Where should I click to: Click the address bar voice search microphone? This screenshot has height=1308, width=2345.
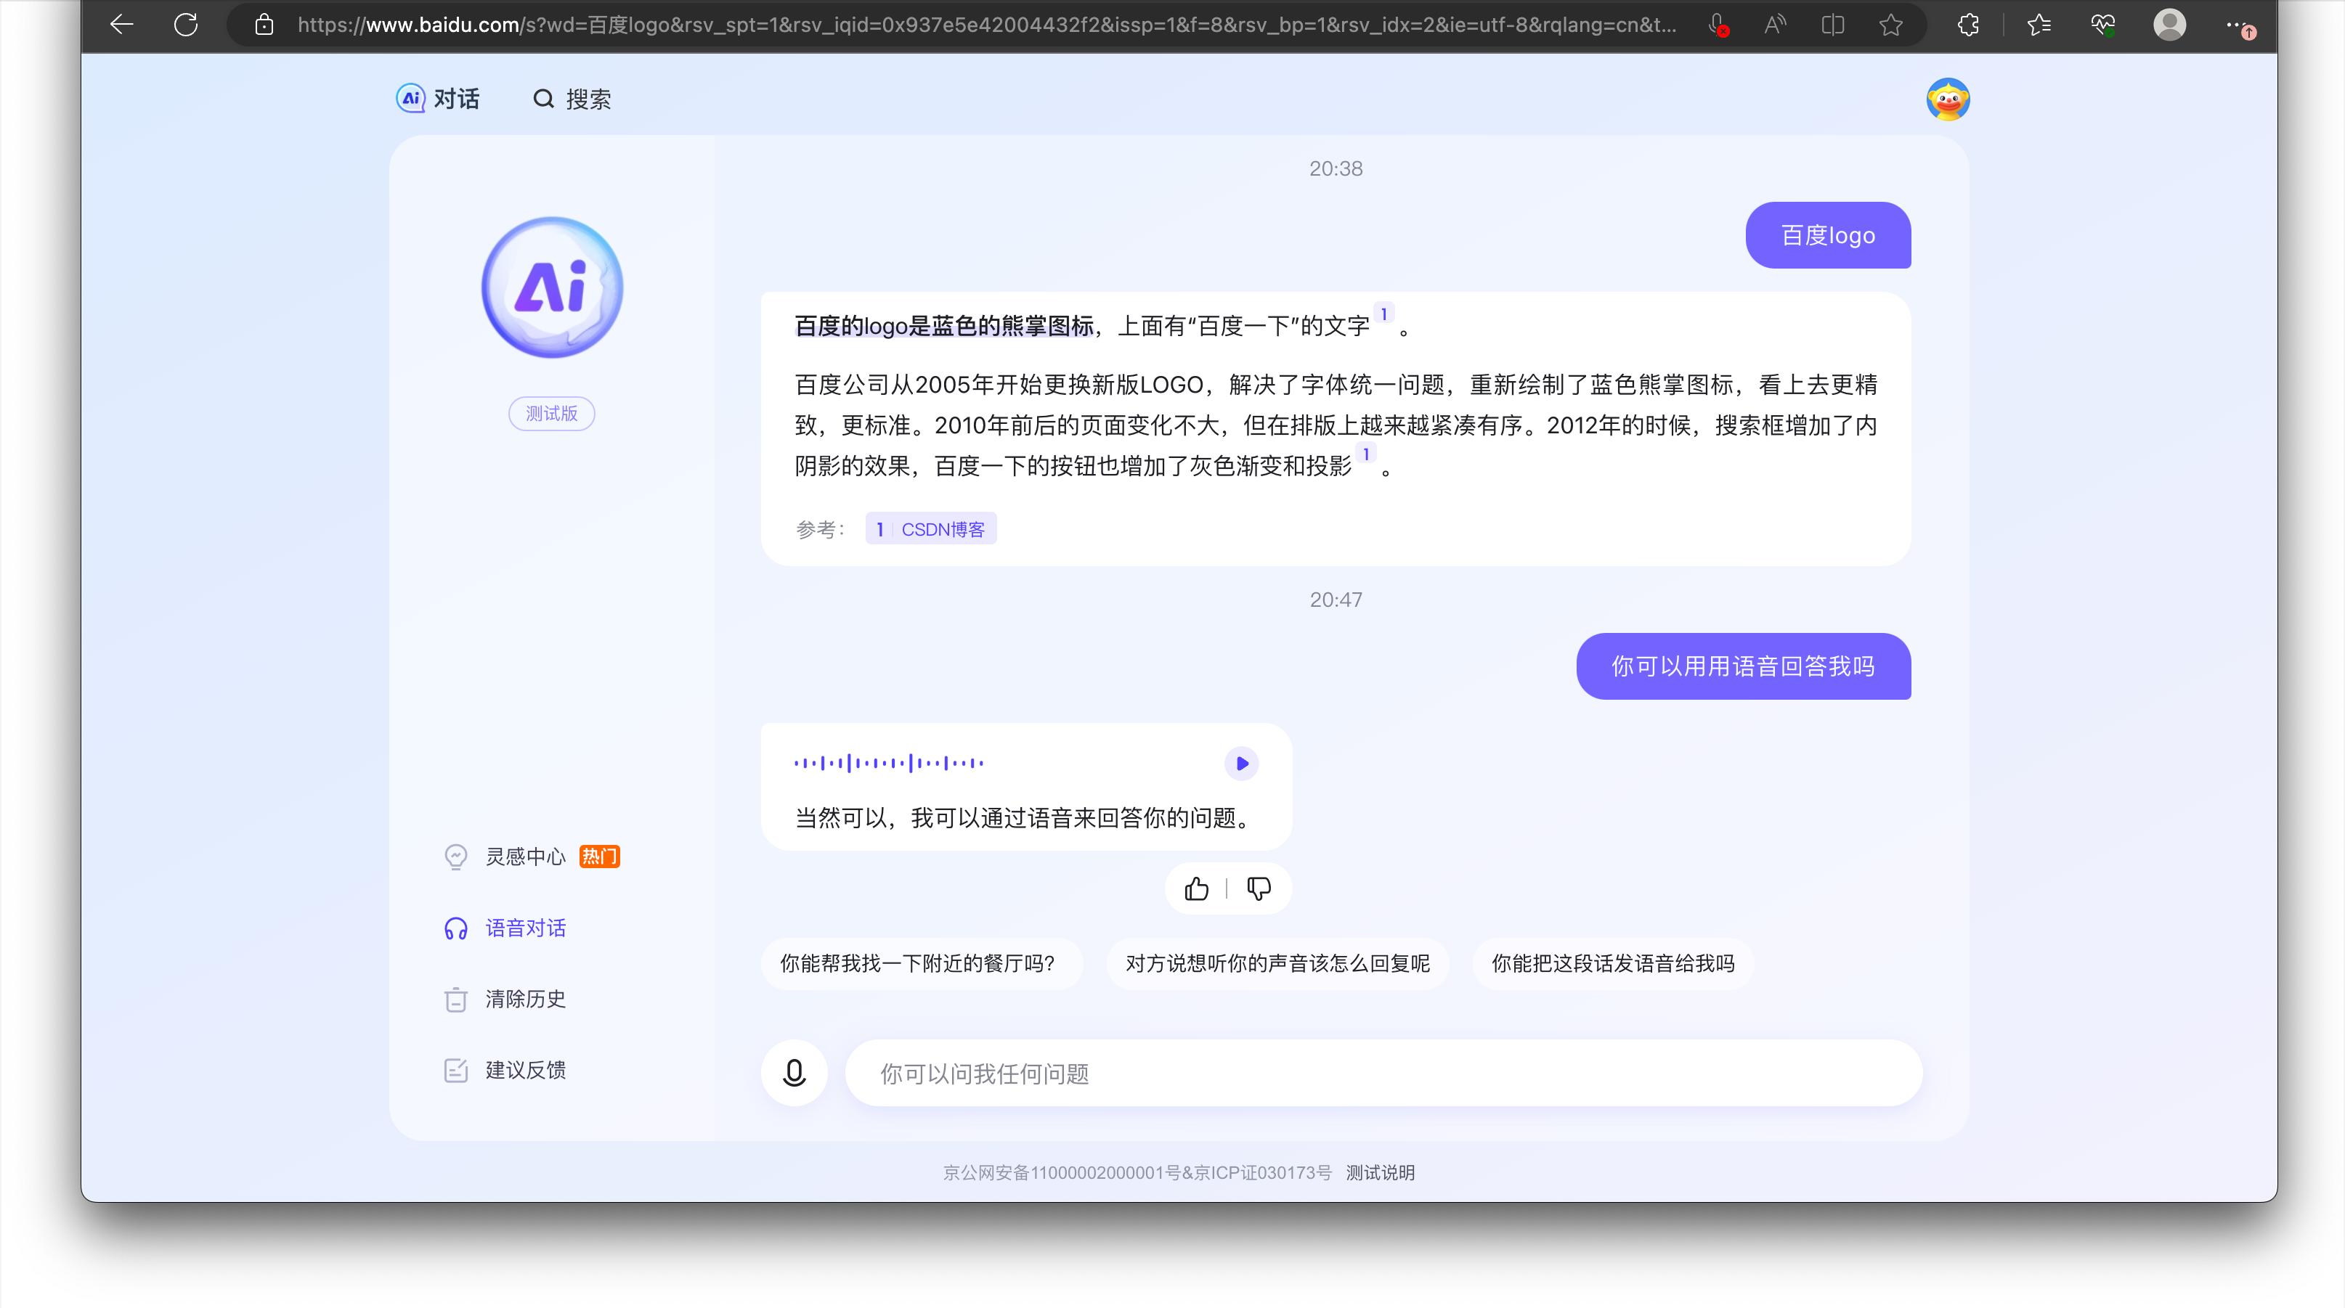click(1716, 25)
